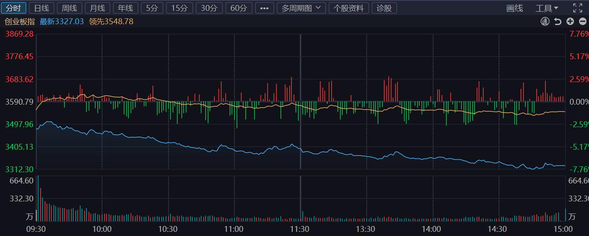
Task: Switch to the 周线 weekly chart tab
Action: point(69,8)
